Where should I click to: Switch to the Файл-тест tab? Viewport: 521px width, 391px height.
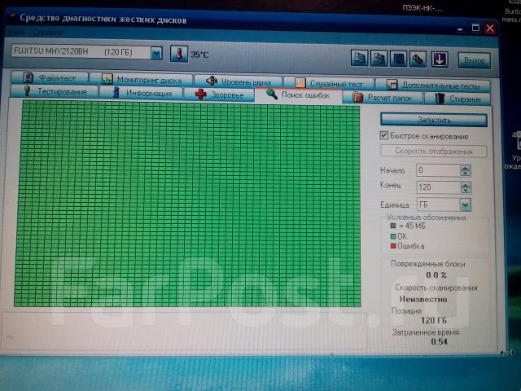[x=50, y=78]
